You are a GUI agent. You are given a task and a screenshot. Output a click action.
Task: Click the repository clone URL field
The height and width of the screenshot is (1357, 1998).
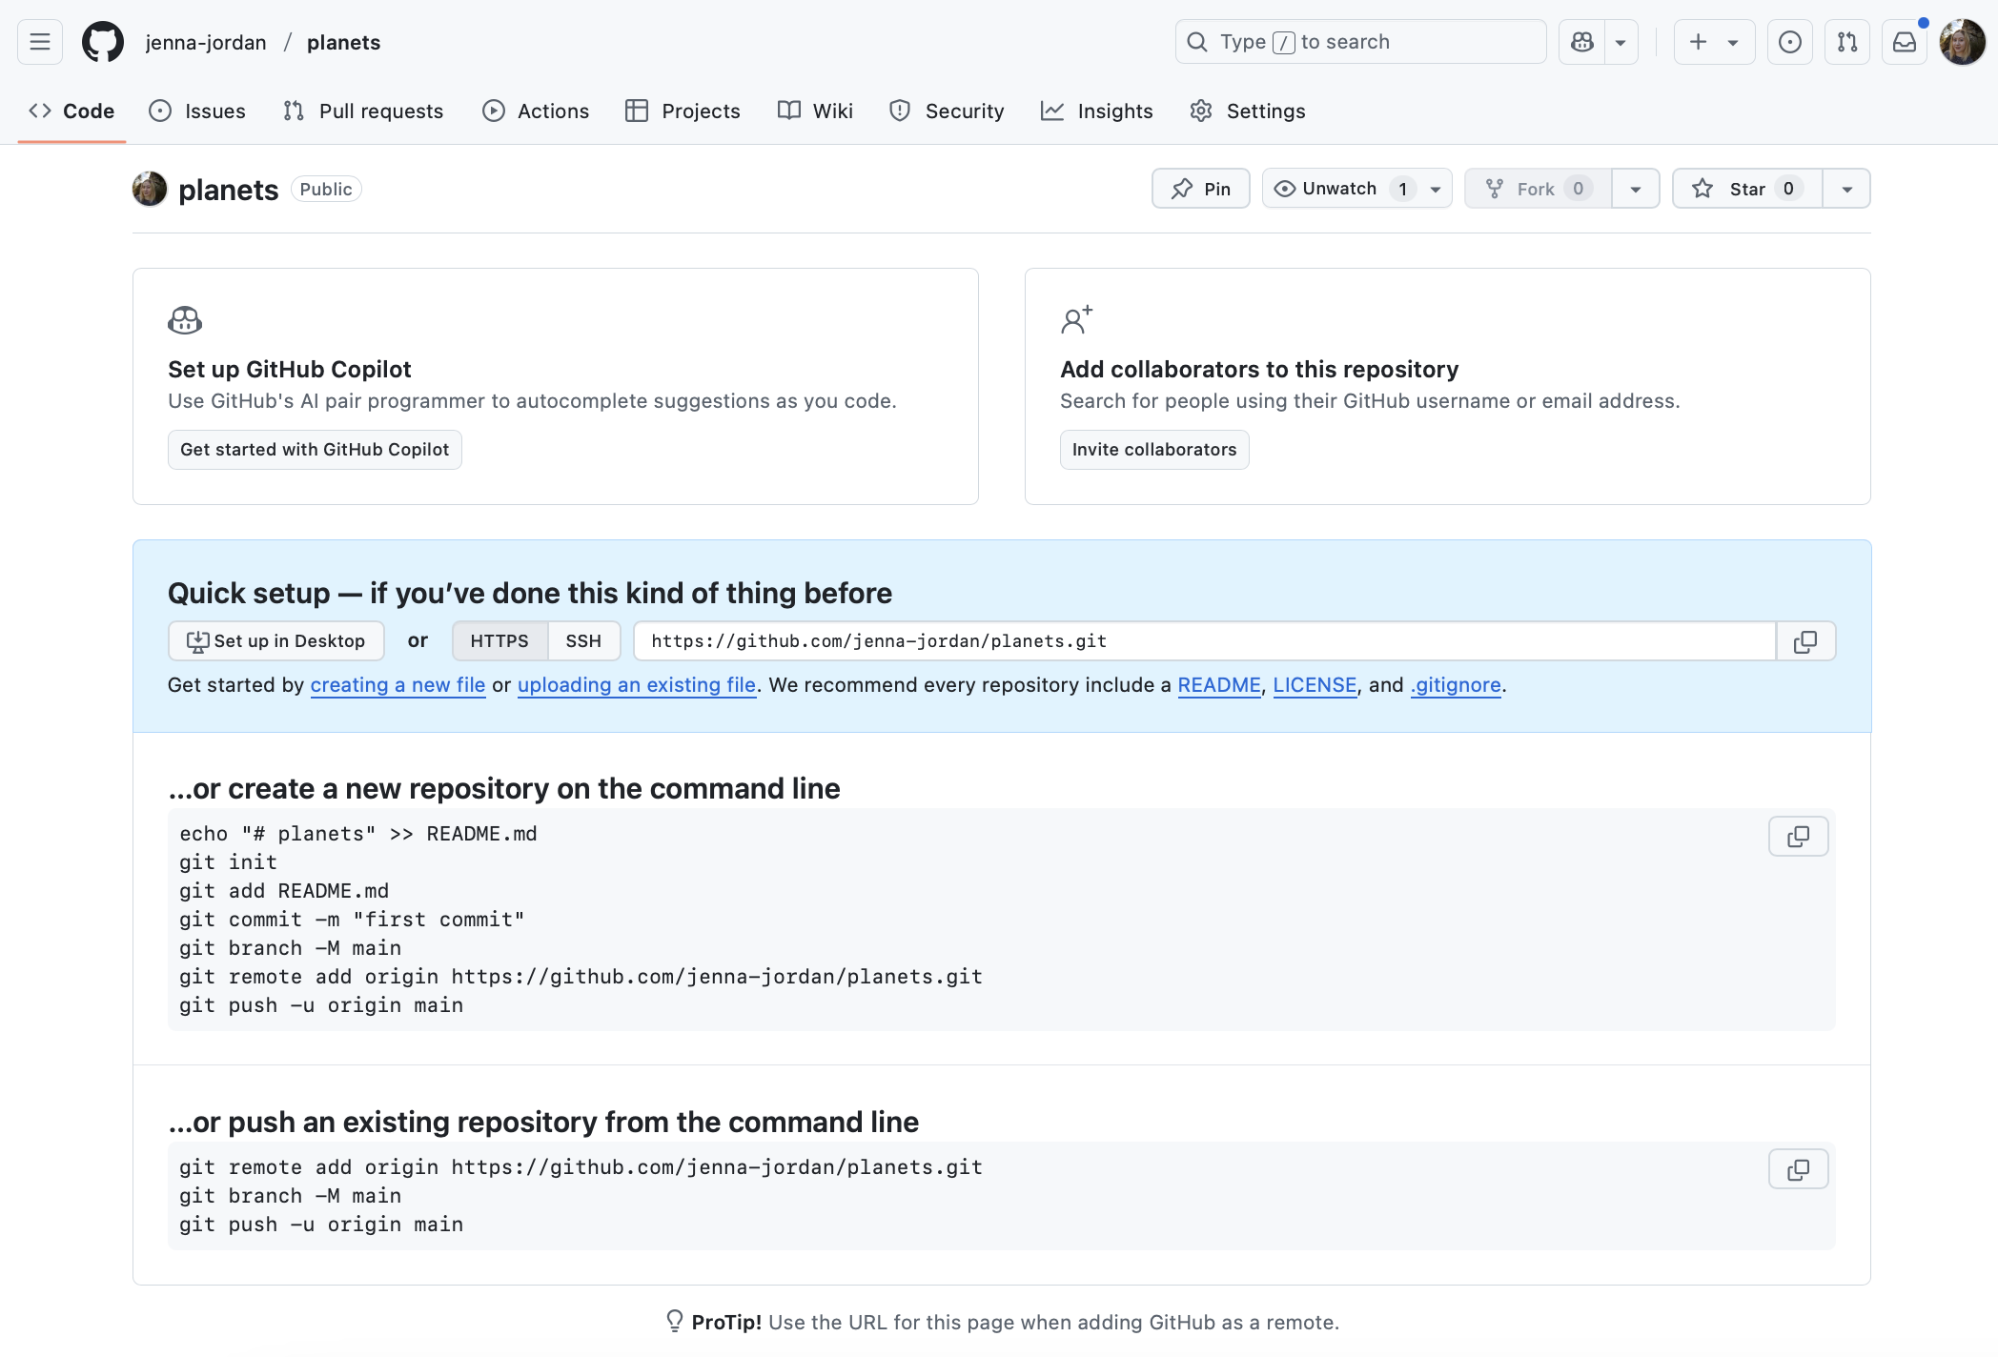pos(1205,641)
